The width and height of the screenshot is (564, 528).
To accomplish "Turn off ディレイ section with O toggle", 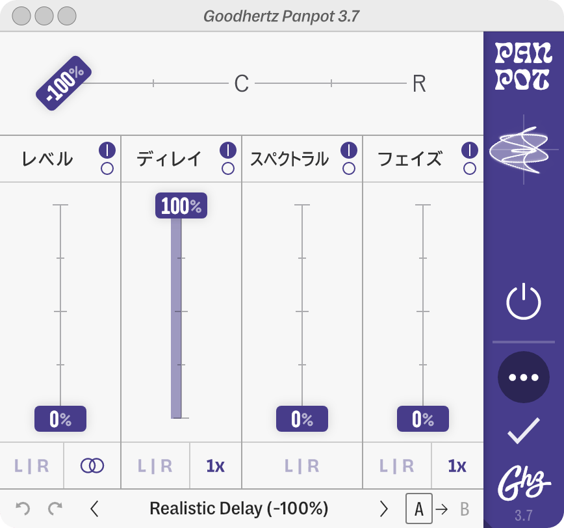I will 228,168.
